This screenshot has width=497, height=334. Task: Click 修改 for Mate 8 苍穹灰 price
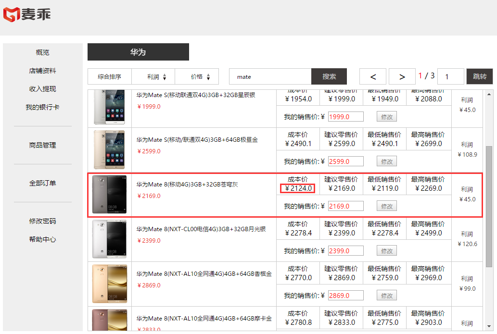coord(387,206)
